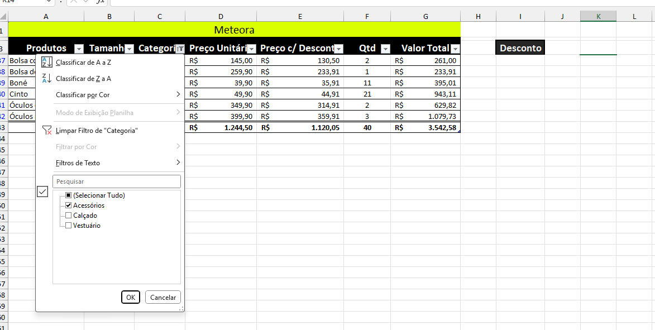This screenshot has height=330, width=655.
Task: Click the discounted total 1.120,05 cell
Action: coord(300,128)
